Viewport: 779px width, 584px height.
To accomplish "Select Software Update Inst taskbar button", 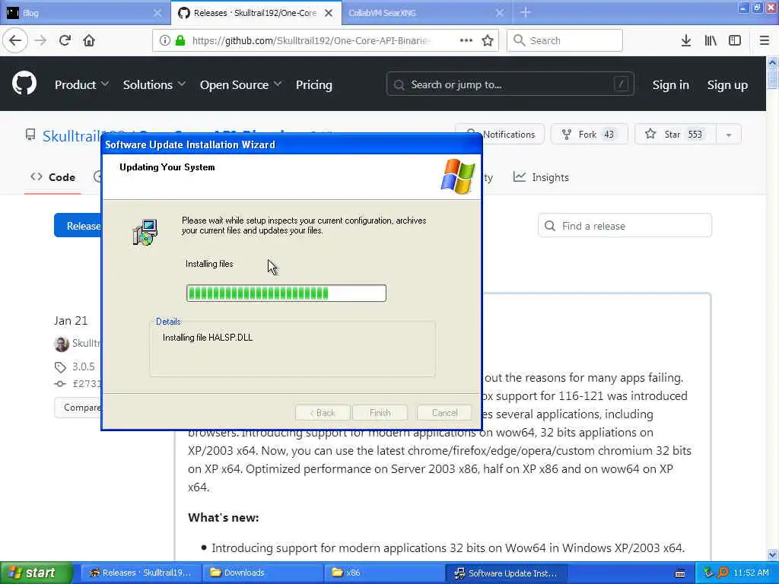I will point(506,573).
